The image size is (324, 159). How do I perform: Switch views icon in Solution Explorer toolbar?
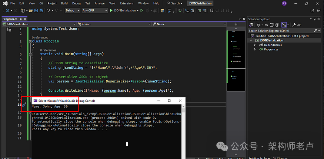tap(251, 25)
